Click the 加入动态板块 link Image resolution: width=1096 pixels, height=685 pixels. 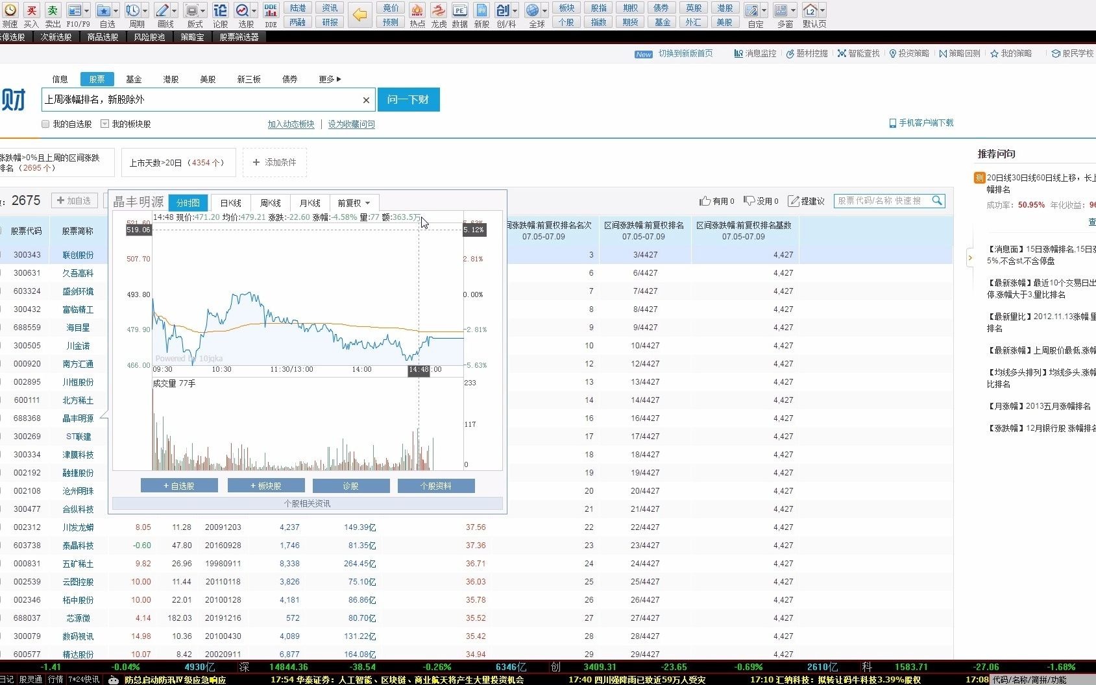[291, 124]
